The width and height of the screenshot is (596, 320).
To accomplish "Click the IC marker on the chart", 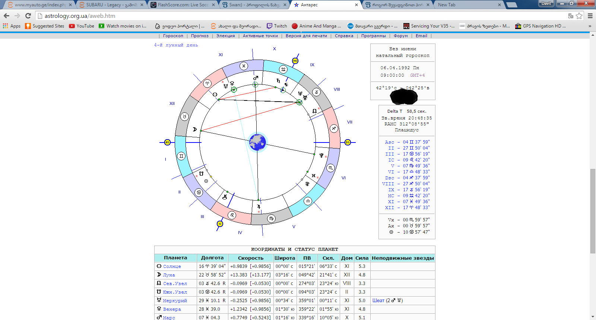I will coord(220,224).
